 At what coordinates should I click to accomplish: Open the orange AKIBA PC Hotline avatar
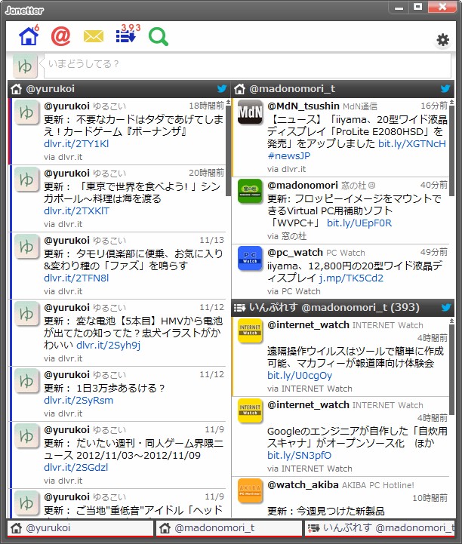pos(250,491)
